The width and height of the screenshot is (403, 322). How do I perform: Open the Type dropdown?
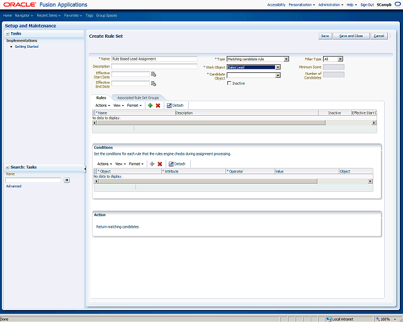(286, 59)
